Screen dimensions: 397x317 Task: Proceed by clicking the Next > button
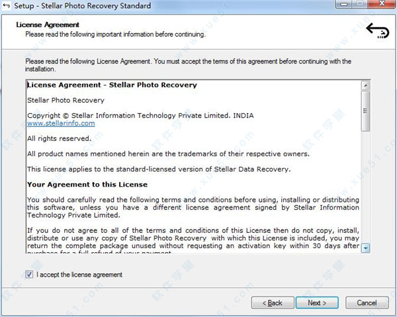pyautogui.click(x=317, y=302)
